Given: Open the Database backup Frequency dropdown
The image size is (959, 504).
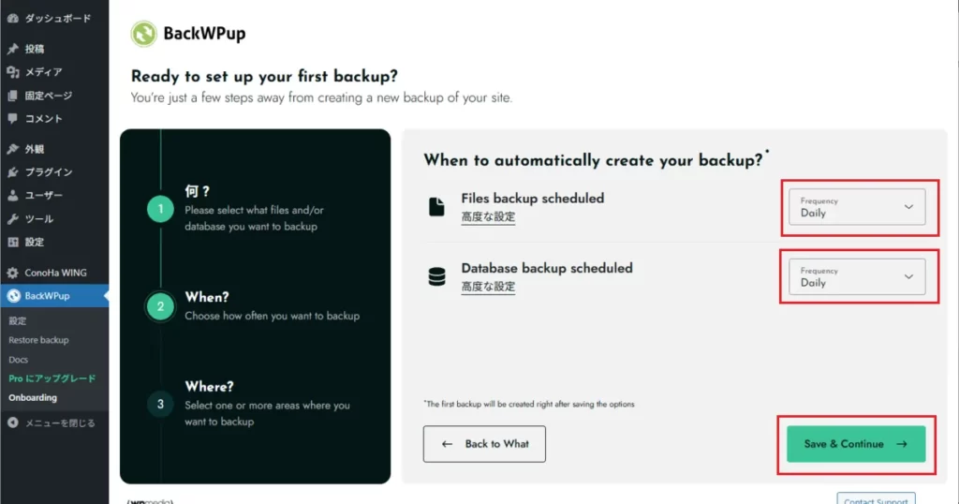Looking at the screenshot, I should [x=857, y=276].
